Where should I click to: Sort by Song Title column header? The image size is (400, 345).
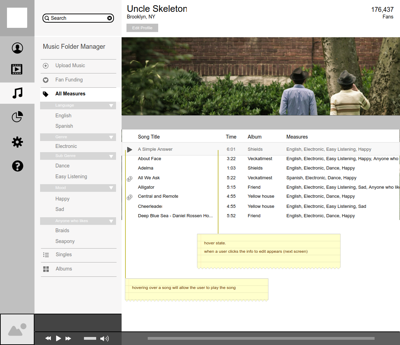point(149,137)
